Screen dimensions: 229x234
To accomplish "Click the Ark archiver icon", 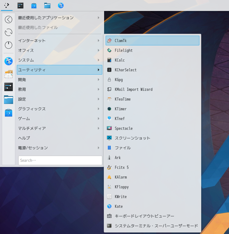I will (x=109, y=158).
